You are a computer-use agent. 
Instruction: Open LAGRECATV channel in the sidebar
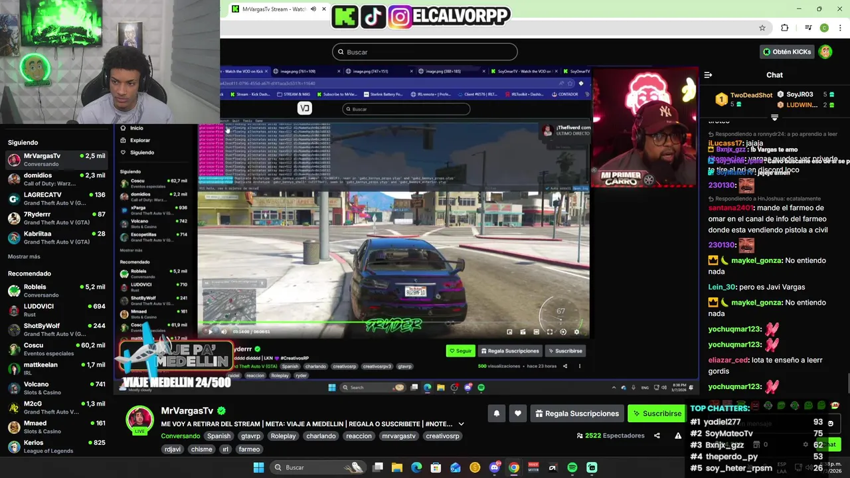(56, 199)
